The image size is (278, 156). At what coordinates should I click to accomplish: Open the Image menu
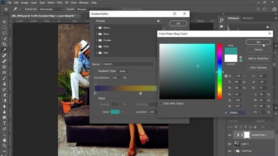click(x=24, y=3)
